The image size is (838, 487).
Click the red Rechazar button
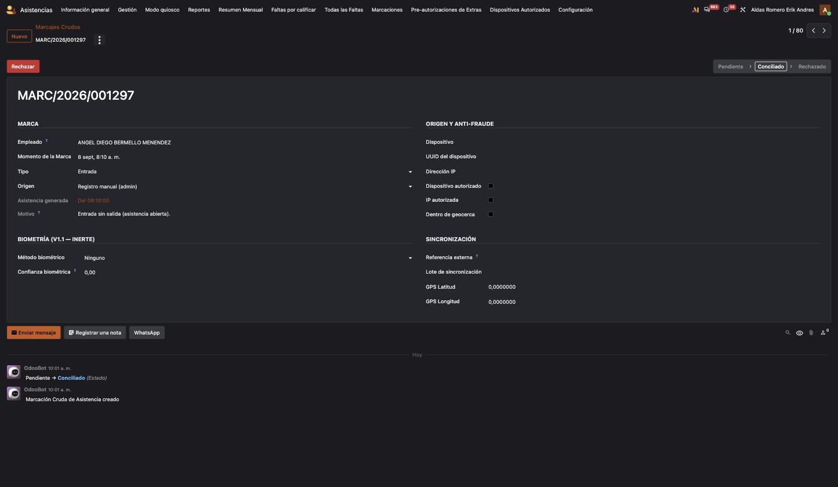tap(23, 67)
